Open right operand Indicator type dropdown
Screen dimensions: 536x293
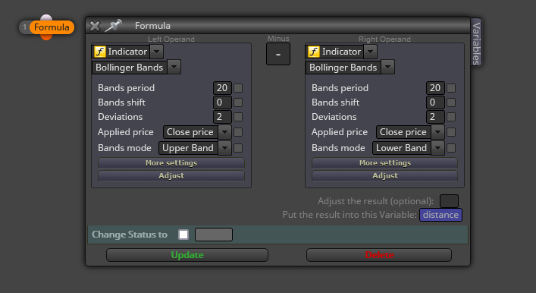(370, 52)
